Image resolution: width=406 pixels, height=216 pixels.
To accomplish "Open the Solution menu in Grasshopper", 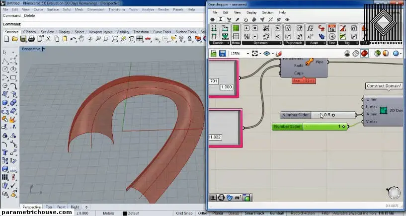I will 267,12.
